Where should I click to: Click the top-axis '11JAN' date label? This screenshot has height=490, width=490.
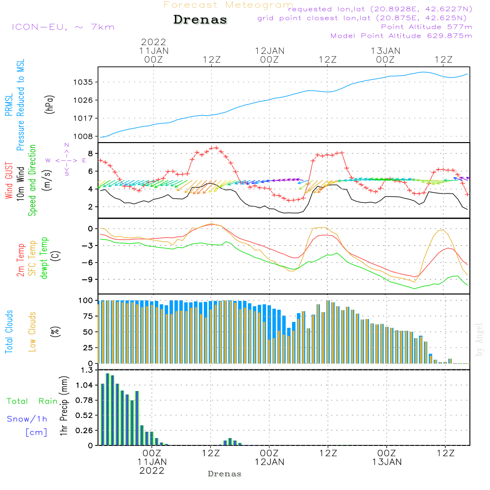tap(154, 51)
